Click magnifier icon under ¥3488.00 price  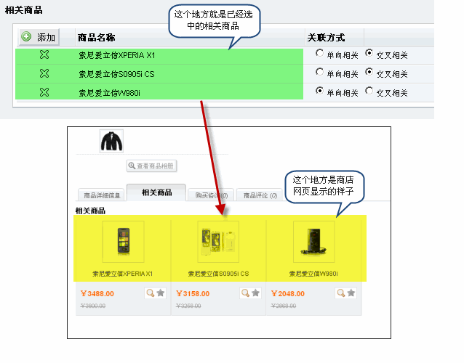[x=151, y=293]
